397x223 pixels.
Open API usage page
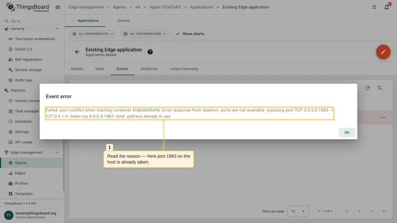(x=32, y=142)
